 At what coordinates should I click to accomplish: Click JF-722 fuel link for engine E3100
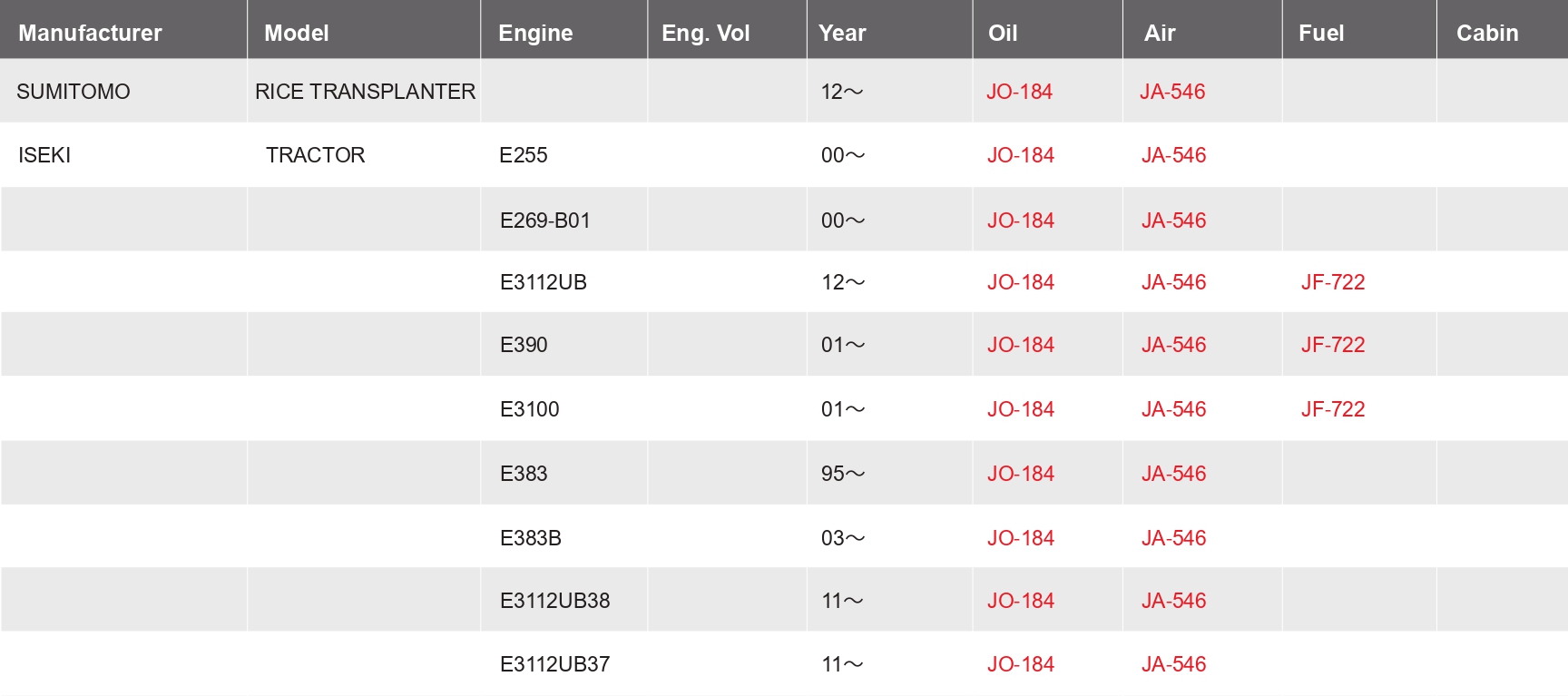[x=1332, y=409]
